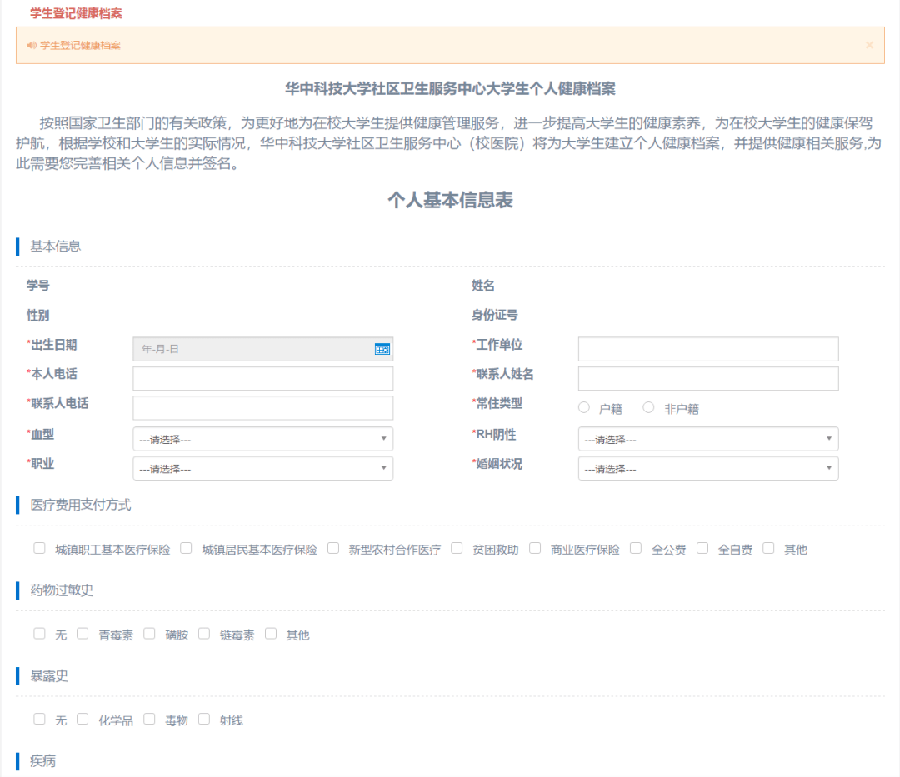Click the 学生登记健康档案 page title

tap(76, 13)
